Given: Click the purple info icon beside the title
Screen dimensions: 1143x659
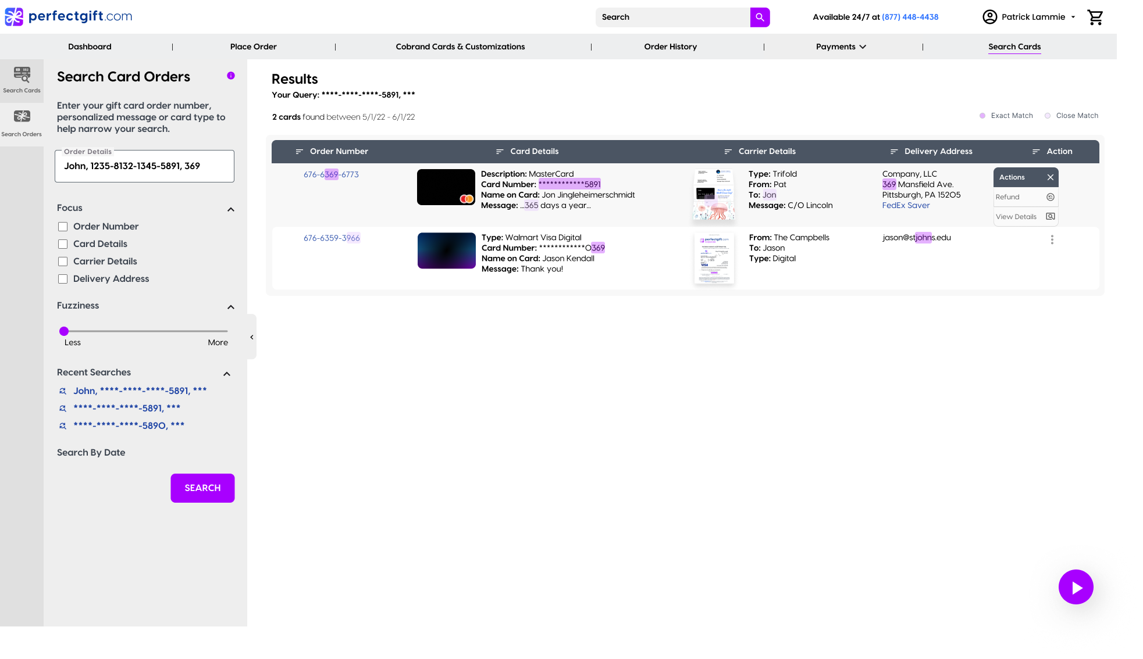Looking at the screenshot, I should (x=231, y=76).
